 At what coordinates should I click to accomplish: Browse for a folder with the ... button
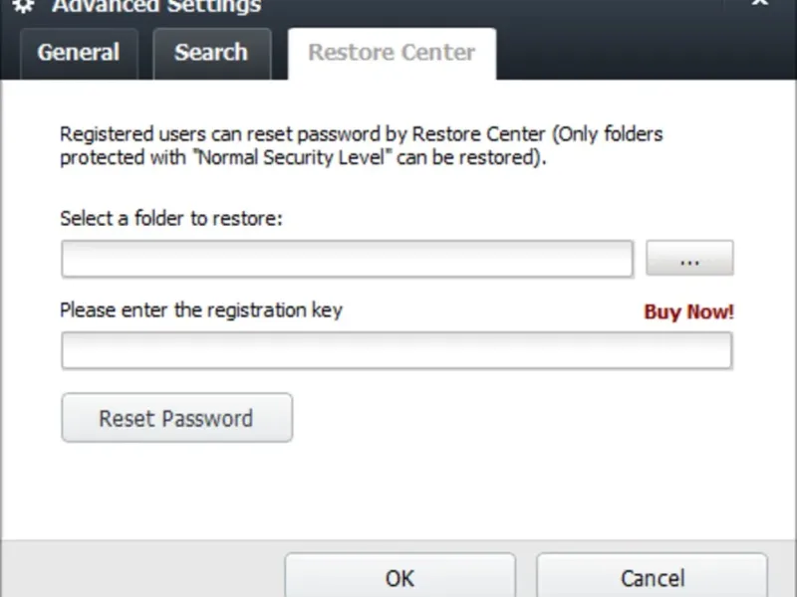(689, 259)
